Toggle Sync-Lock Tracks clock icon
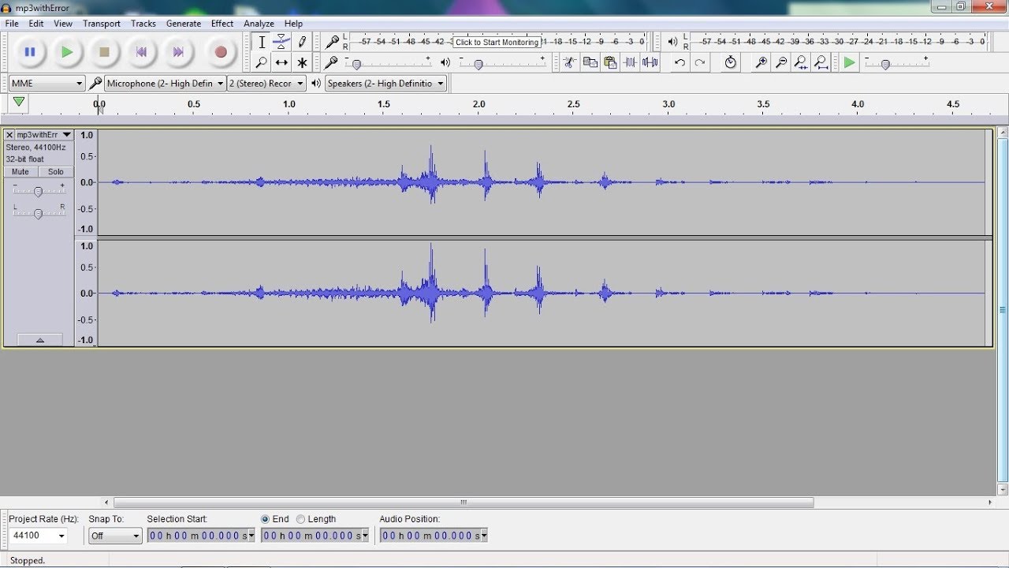The width and height of the screenshot is (1009, 568). point(730,62)
